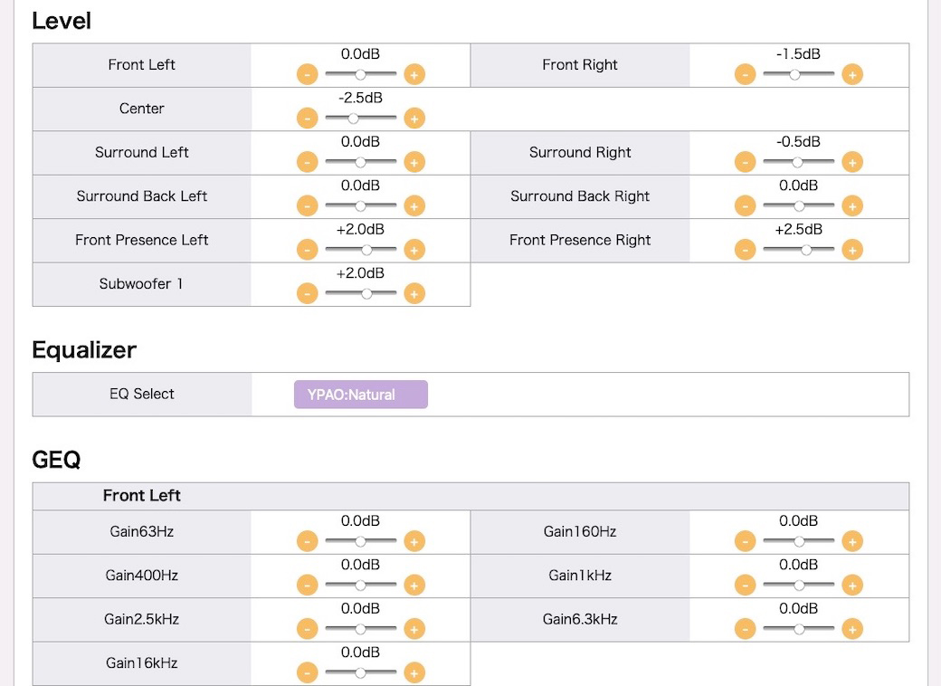Open the EQ Select YPAO:Natural dropdown
The image size is (941, 686).
tap(361, 395)
